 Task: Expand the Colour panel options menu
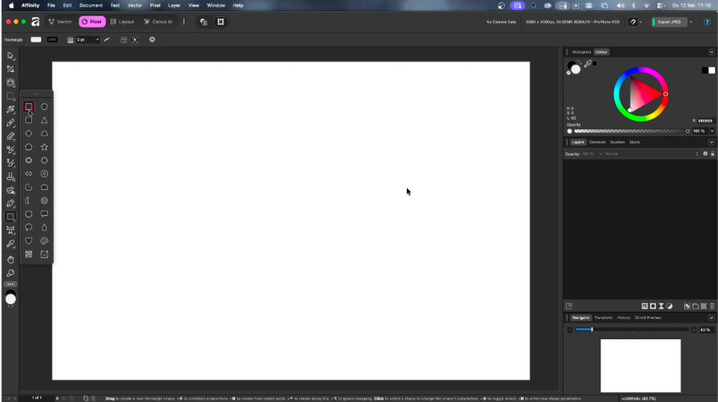711,52
